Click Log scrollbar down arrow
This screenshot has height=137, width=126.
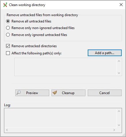click(x=119, y=125)
